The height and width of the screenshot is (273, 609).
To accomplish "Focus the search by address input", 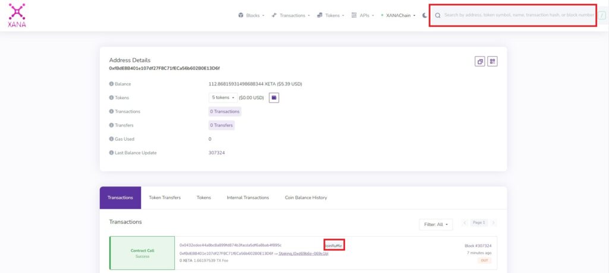I will pos(519,15).
